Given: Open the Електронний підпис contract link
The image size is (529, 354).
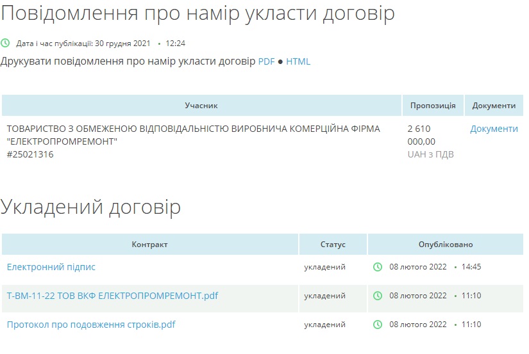Looking at the screenshot, I should [51, 267].
